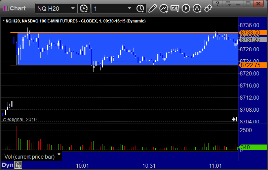Screen dimensions: 268x170
Task: Click the 8720.00 price axis label
Action: [250, 73]
